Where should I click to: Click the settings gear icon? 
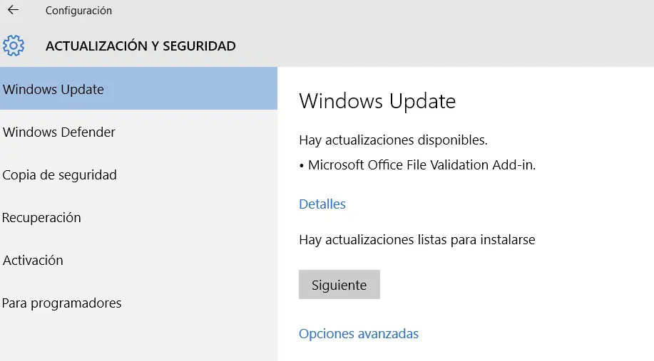13,46
